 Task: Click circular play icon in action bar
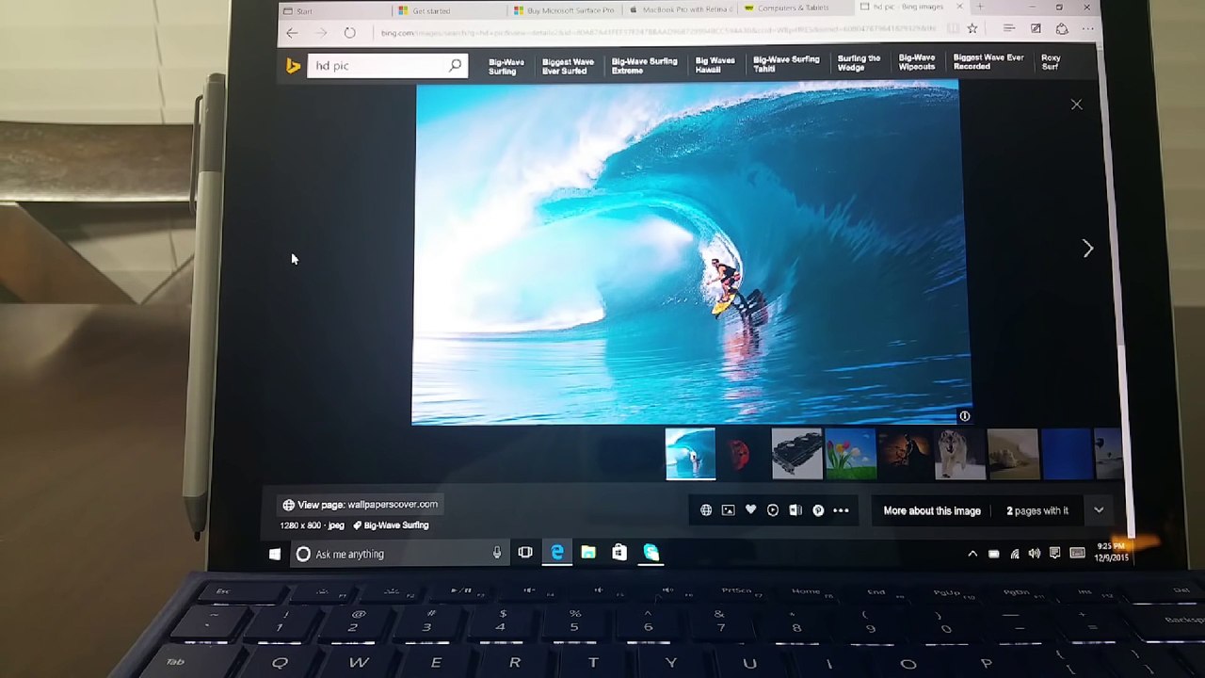[x=773, y=510]
